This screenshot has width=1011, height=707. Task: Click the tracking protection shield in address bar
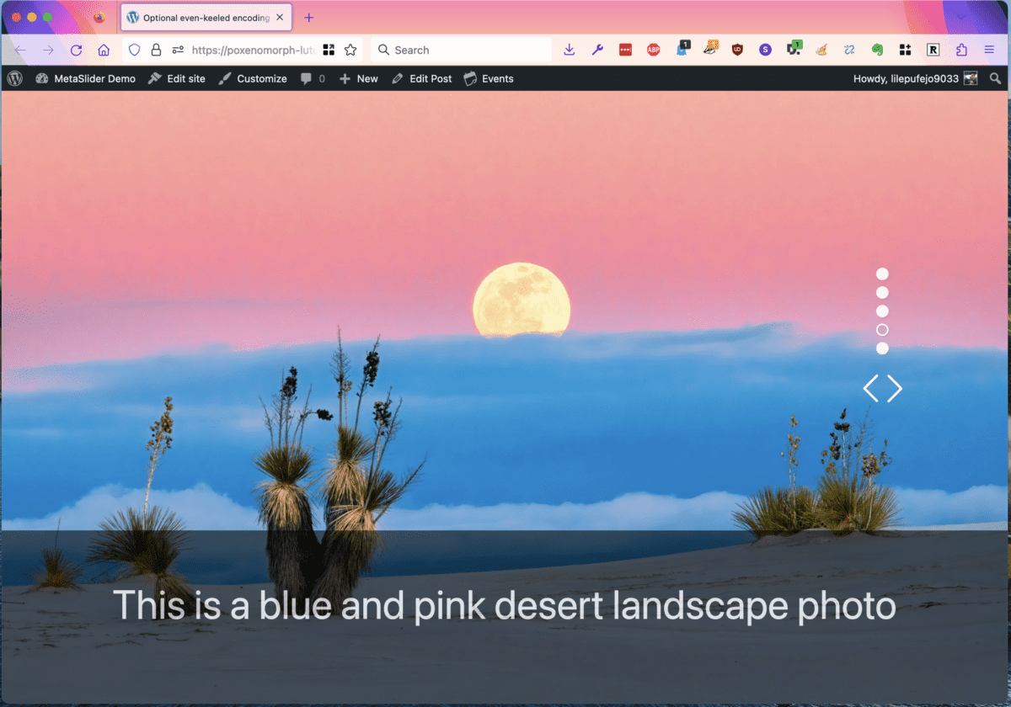(x=134, y=50)
